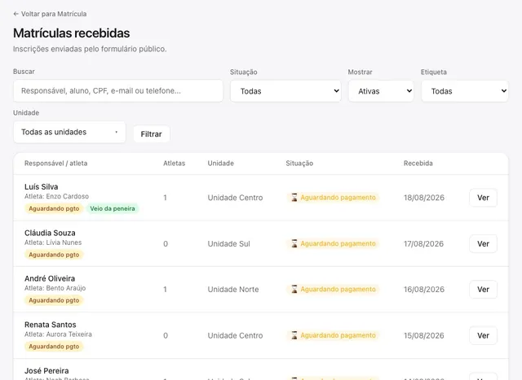
Task: Click the Matrículas recebidas heading
Action: 72,33
